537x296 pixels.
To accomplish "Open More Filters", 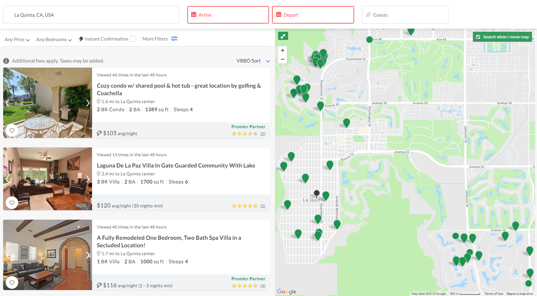I will [x=160, y=39].
